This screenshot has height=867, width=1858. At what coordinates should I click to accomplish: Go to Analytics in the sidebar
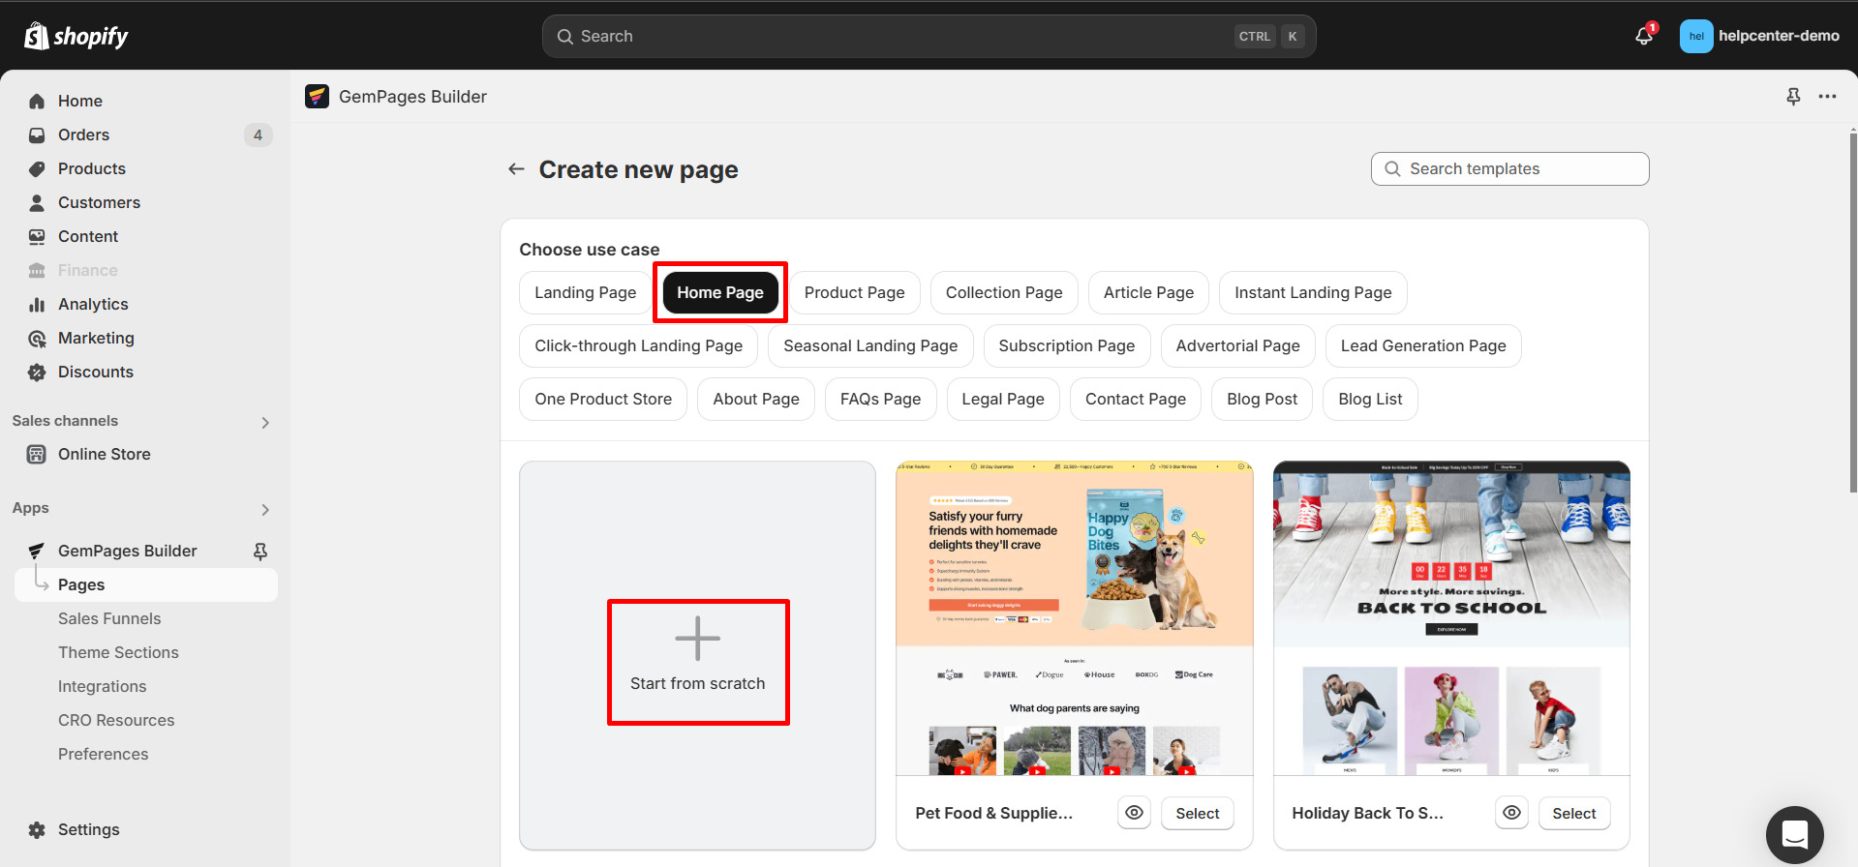(93, 304)
